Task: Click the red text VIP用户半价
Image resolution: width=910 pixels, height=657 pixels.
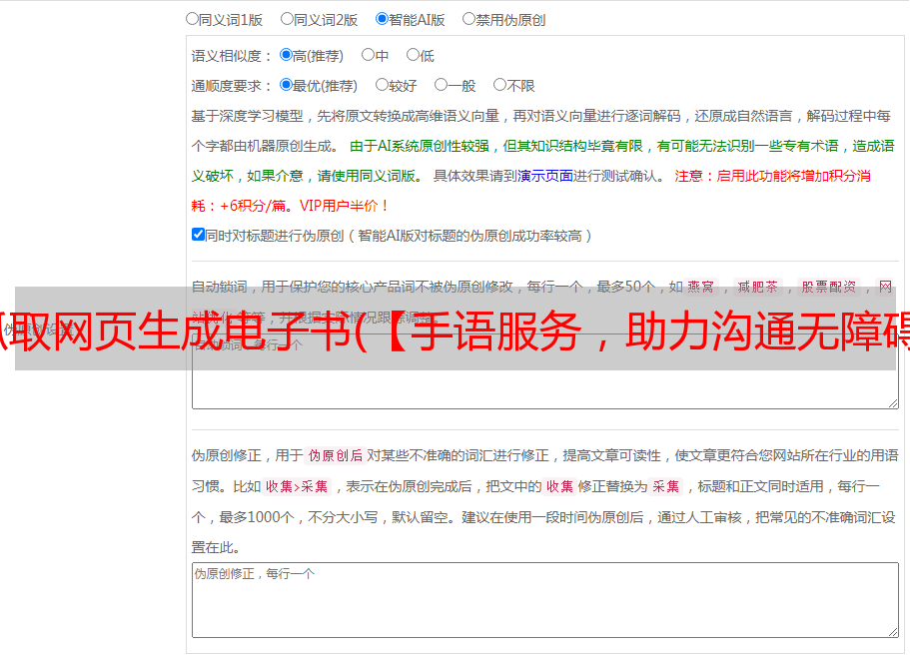Action: pos(344,206)
